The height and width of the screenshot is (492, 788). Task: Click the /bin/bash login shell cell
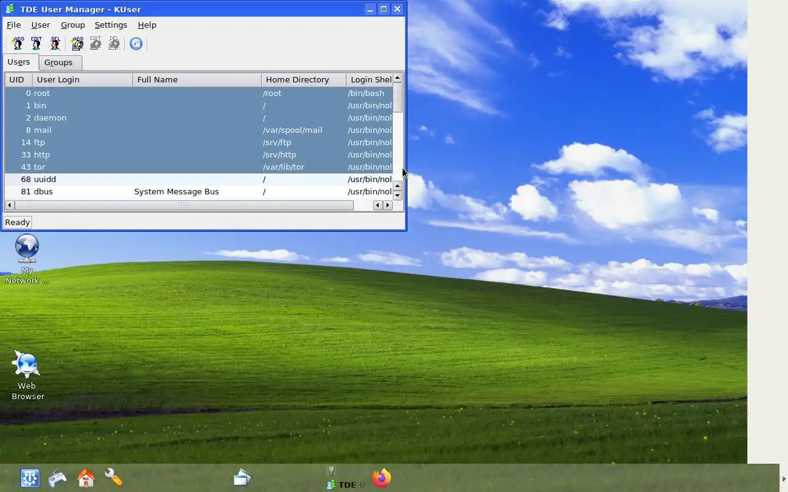pyautogui.click(x=366, y=93)
